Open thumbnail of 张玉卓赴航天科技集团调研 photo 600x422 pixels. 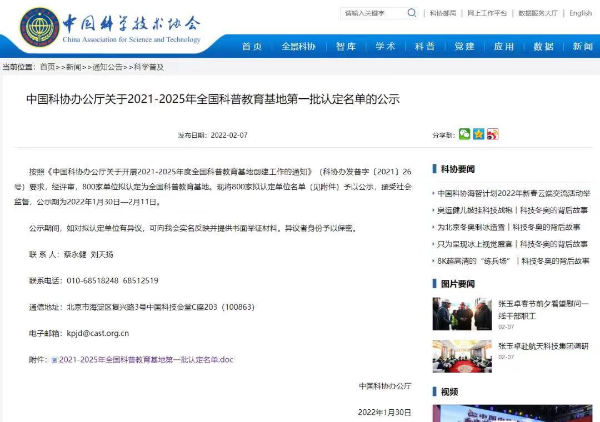462,356
